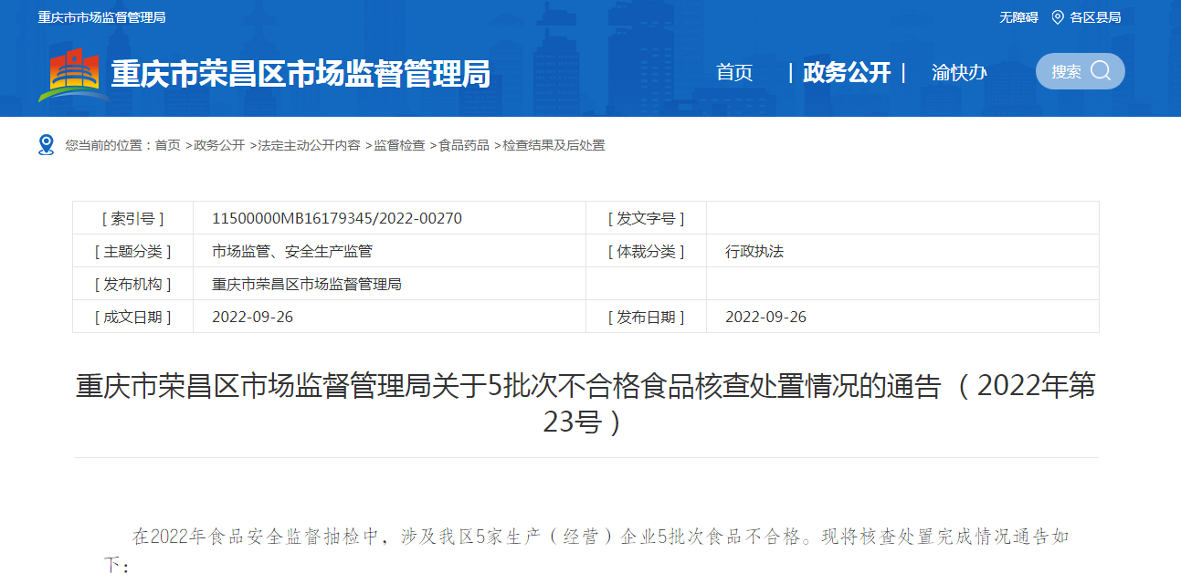
Task: Open 法定主动公开内容 breadcrumb link
Action: coord(309,145)
